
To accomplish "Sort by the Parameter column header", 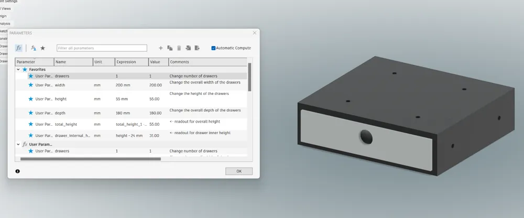I will point(35,62).
